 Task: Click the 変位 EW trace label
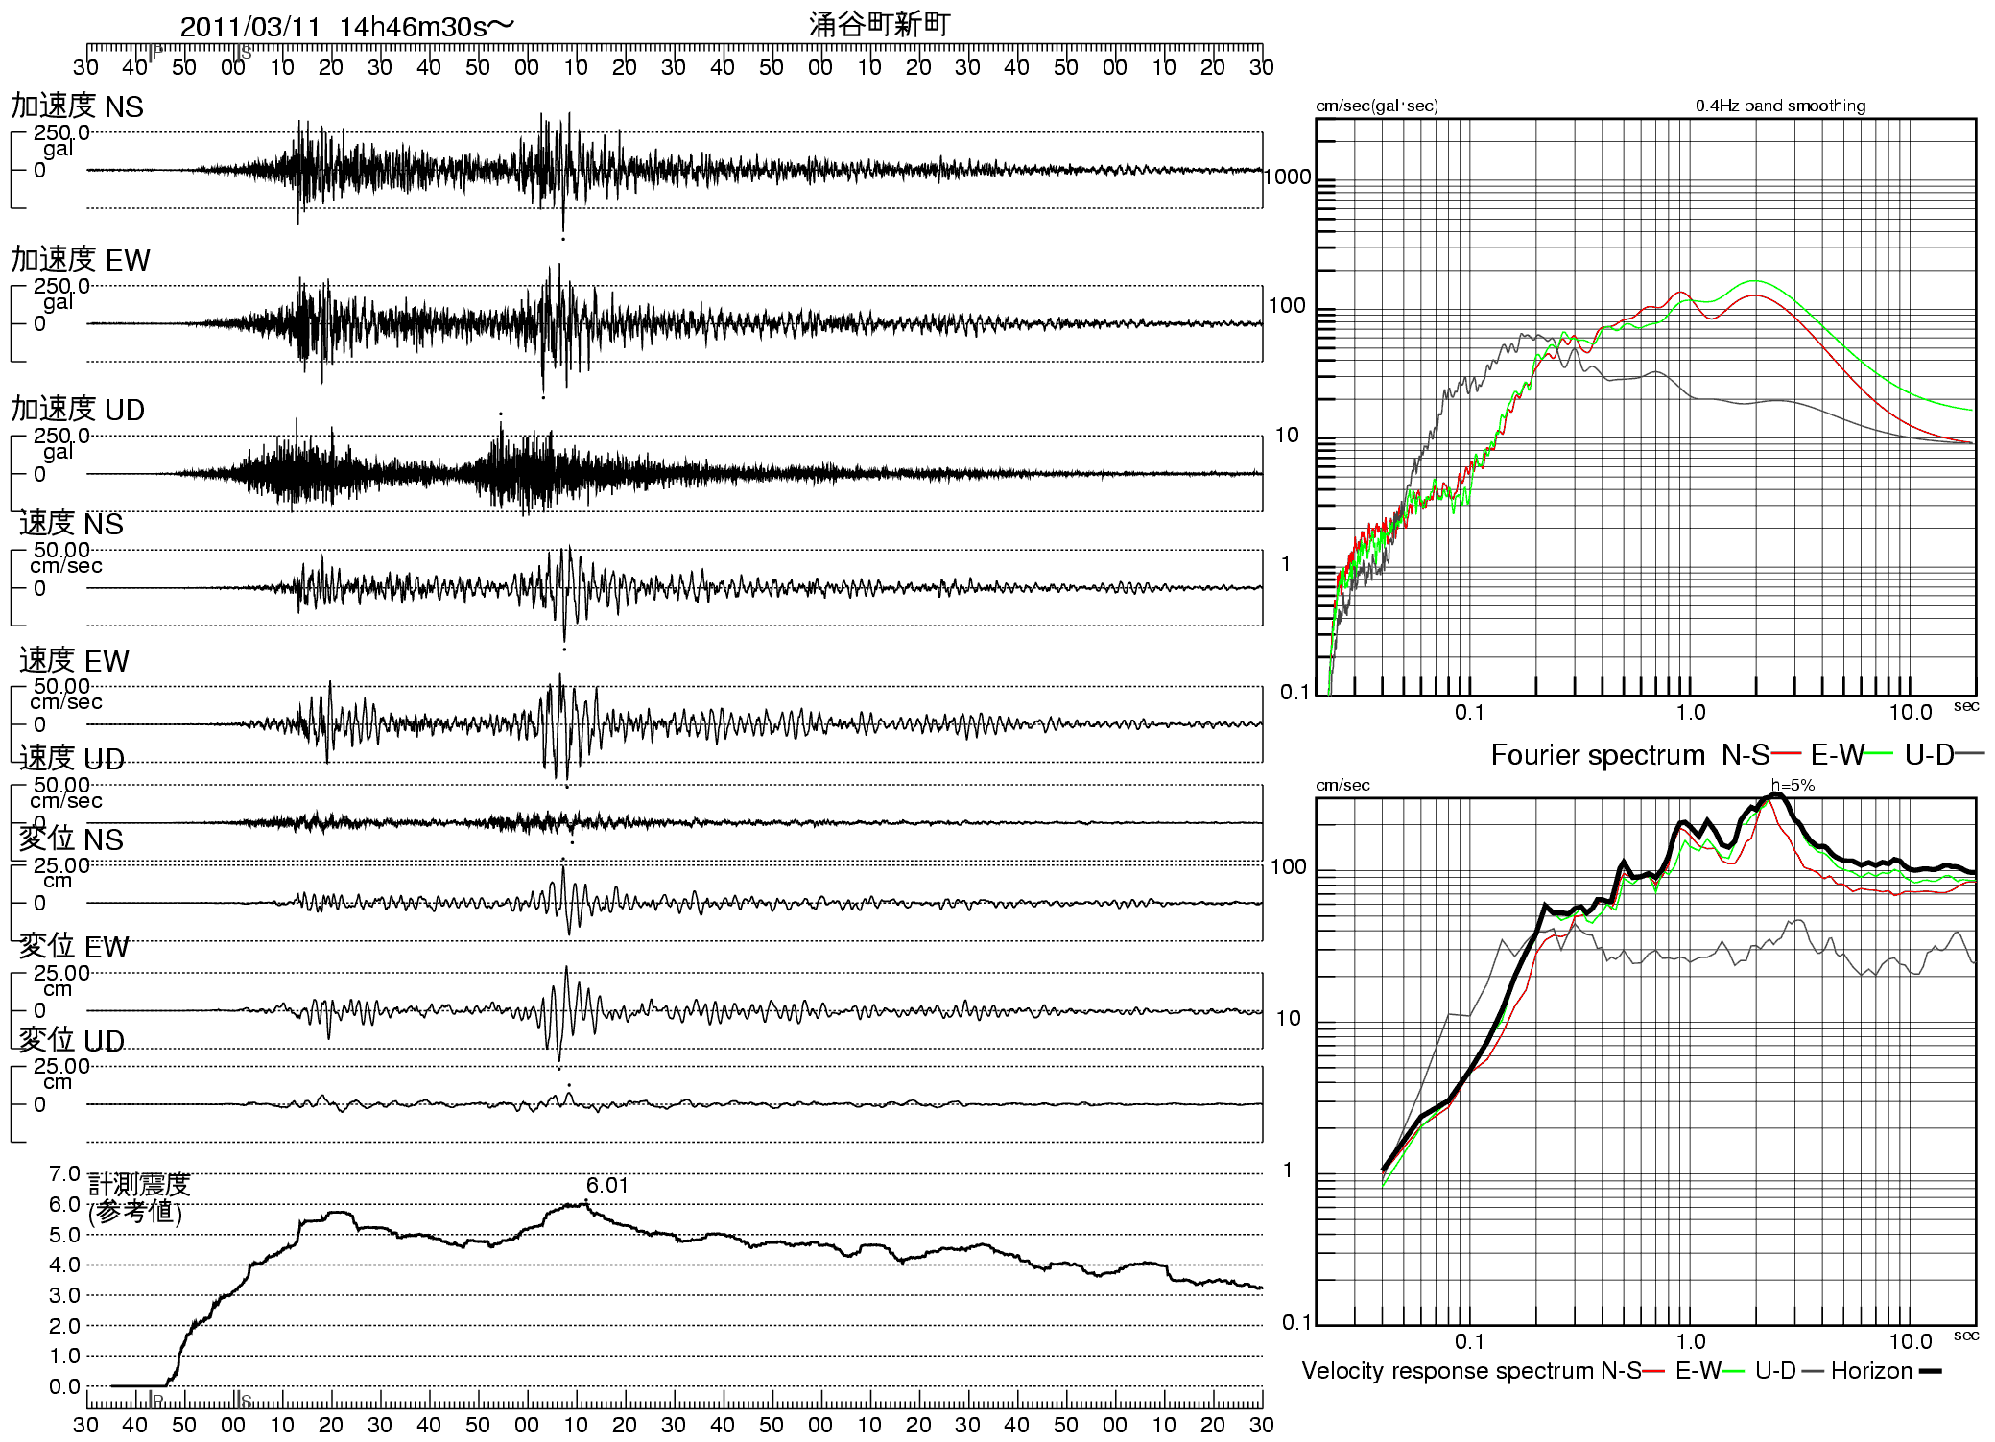point(74,947)
